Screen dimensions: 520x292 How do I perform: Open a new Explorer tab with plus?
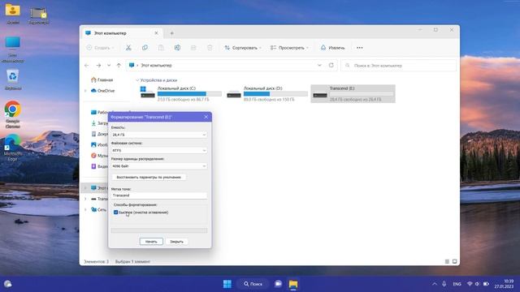tap(171, 33)
